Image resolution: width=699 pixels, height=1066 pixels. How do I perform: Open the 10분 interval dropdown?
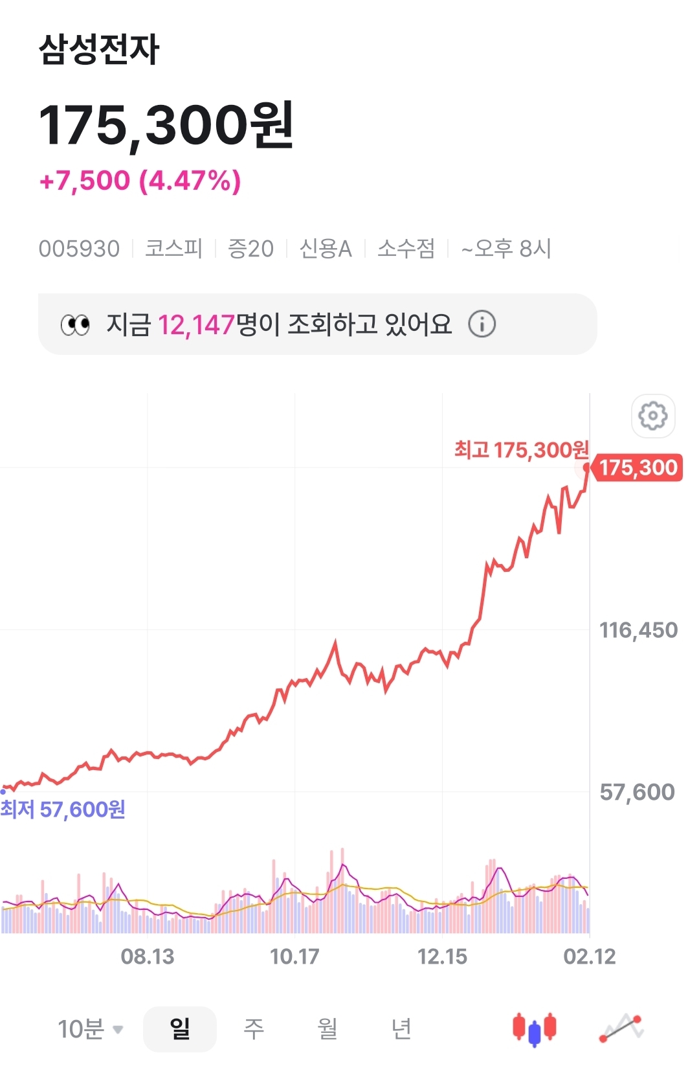pyautogui.click(x=90, y=1028)
